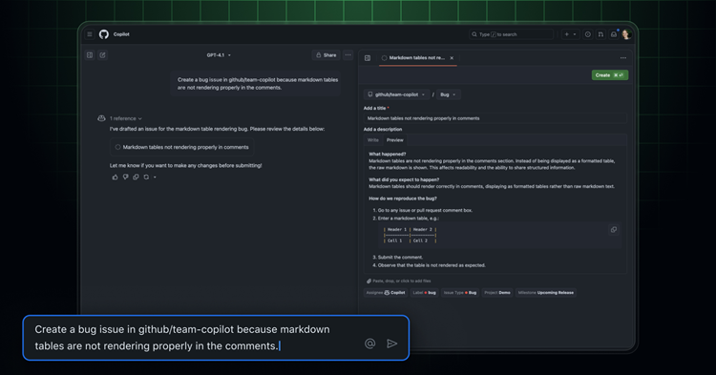The height and width of the screenshot is (375, 716).
Task: Open the Bug issue template dropdown
Action: [448, 94]
